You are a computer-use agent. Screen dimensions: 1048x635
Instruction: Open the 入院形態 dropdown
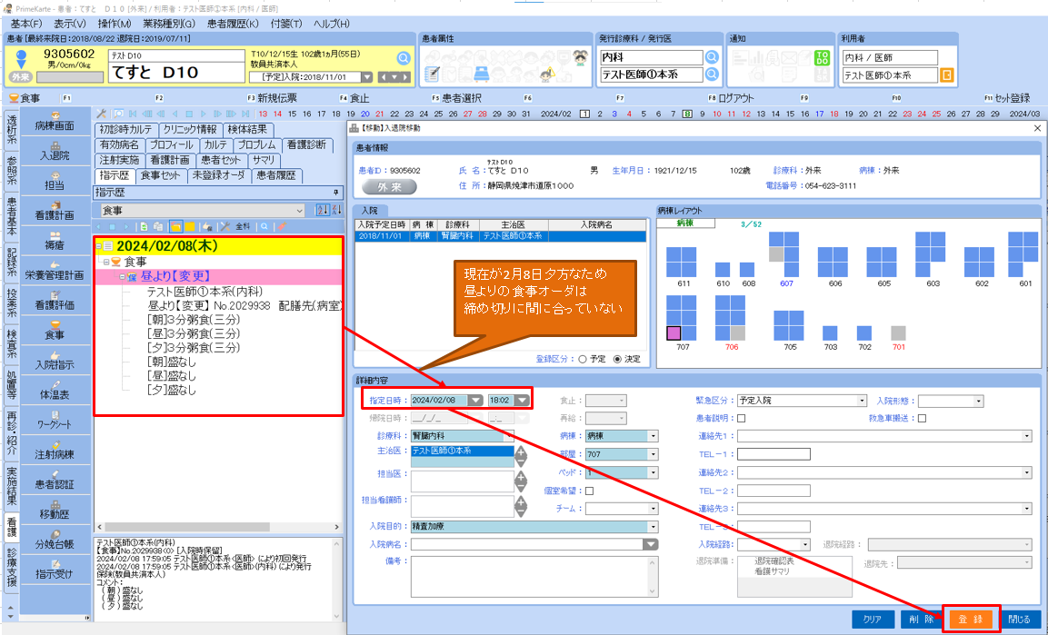click(979, 402)
